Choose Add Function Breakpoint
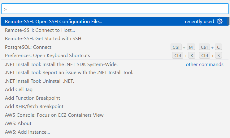230x138 pixels. click(x=115, y=98)
